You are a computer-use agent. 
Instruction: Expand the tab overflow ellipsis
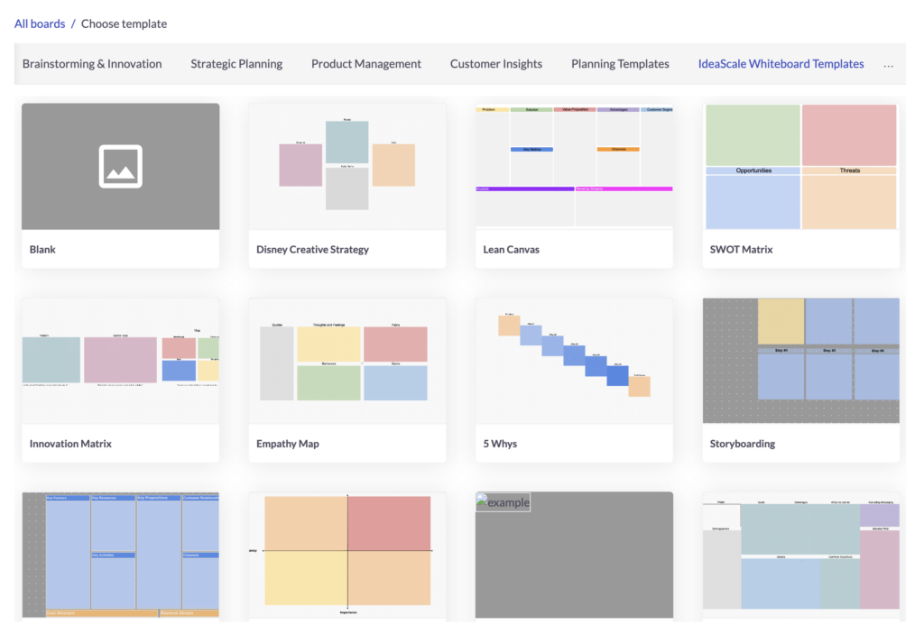(x=888, y=64)
